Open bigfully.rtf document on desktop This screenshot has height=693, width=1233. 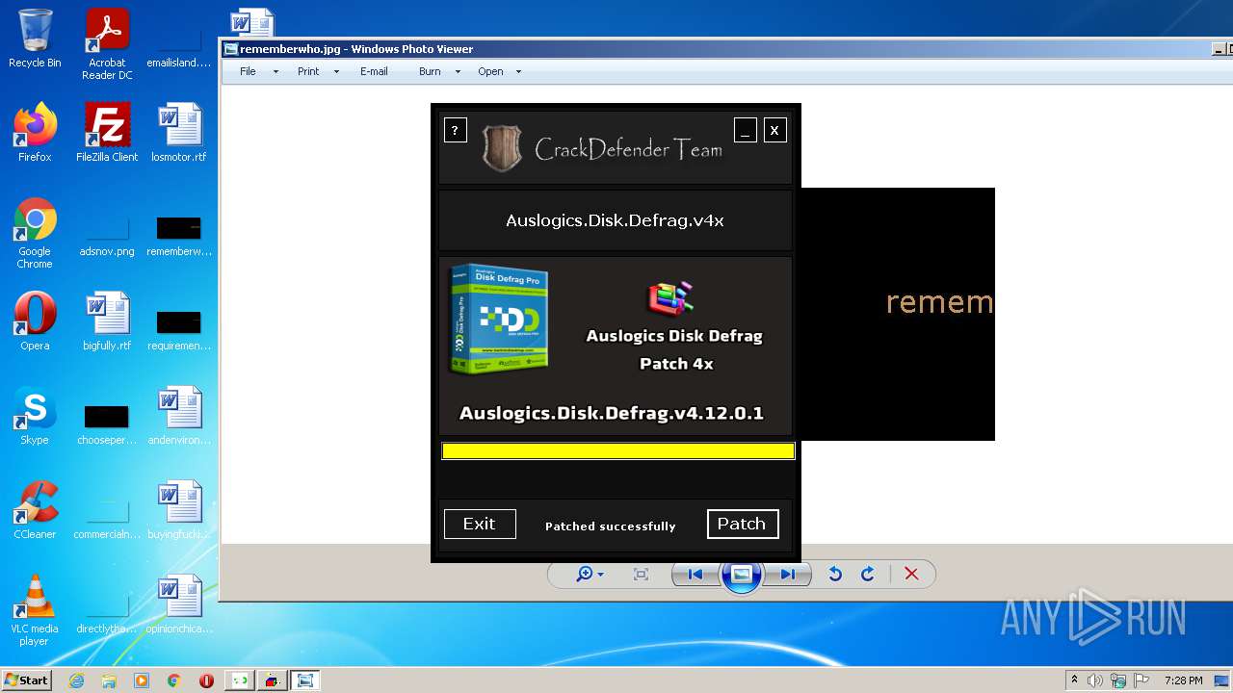coord(107,321)
